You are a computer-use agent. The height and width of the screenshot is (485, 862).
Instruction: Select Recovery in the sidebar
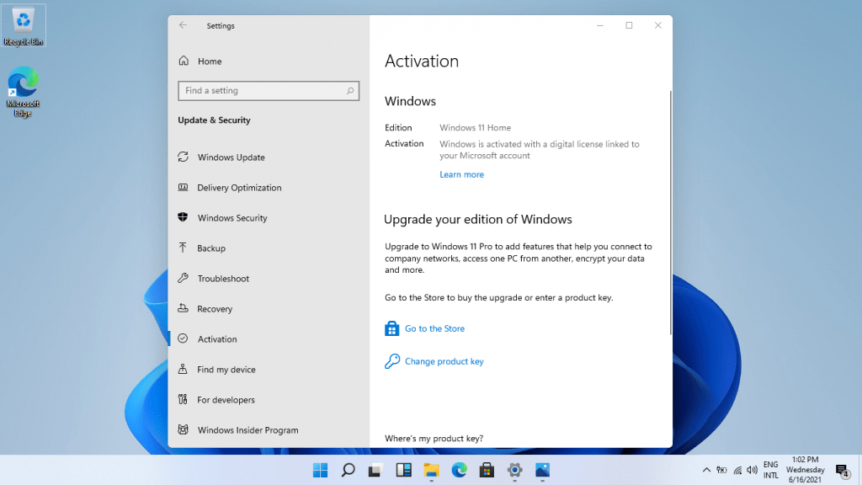[x=215, y=309]
